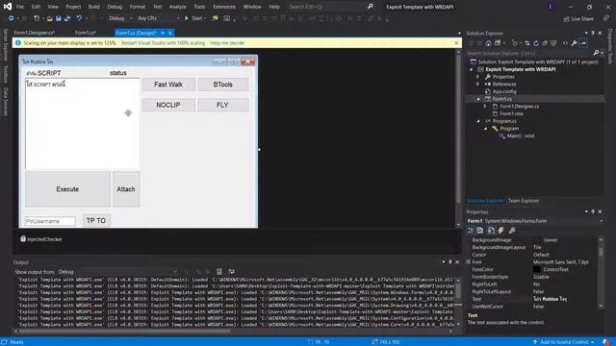Switch to the Form1.Designer.cs tab

(35, 33)
